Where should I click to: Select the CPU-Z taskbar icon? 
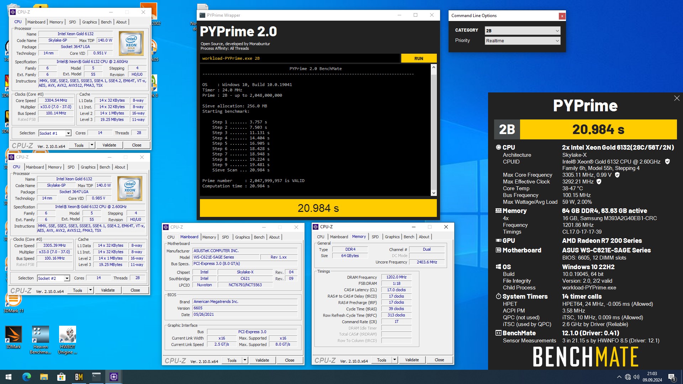(x=113, y=377)
